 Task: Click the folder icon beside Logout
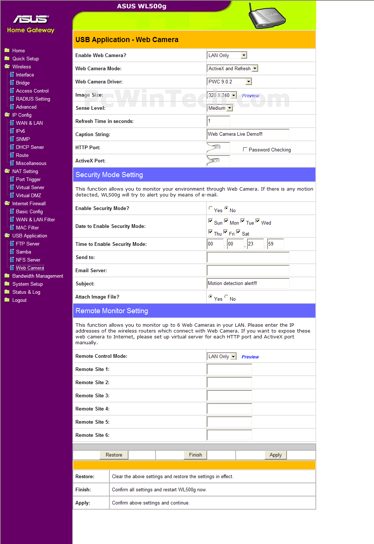tap(7, 300)
